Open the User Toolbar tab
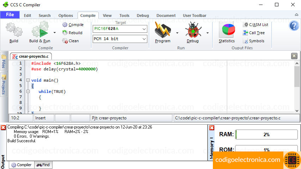 click(x=195, y=15)
